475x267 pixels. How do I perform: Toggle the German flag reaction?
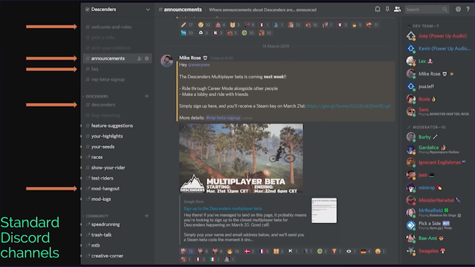[366, 251]
